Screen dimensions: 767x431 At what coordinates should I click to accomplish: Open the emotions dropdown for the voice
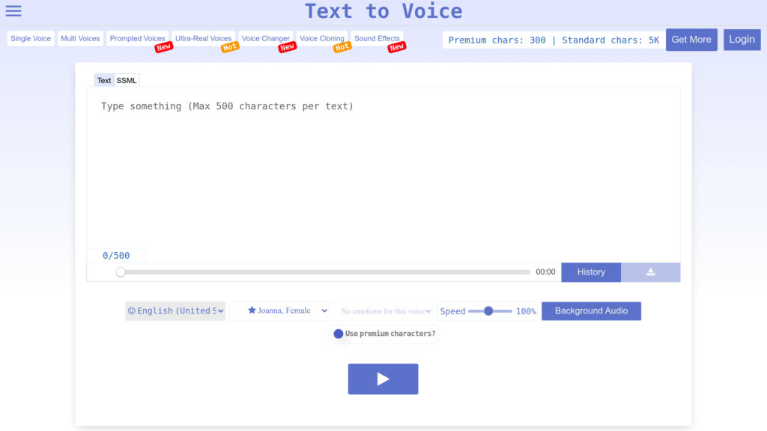coord(384,311)
